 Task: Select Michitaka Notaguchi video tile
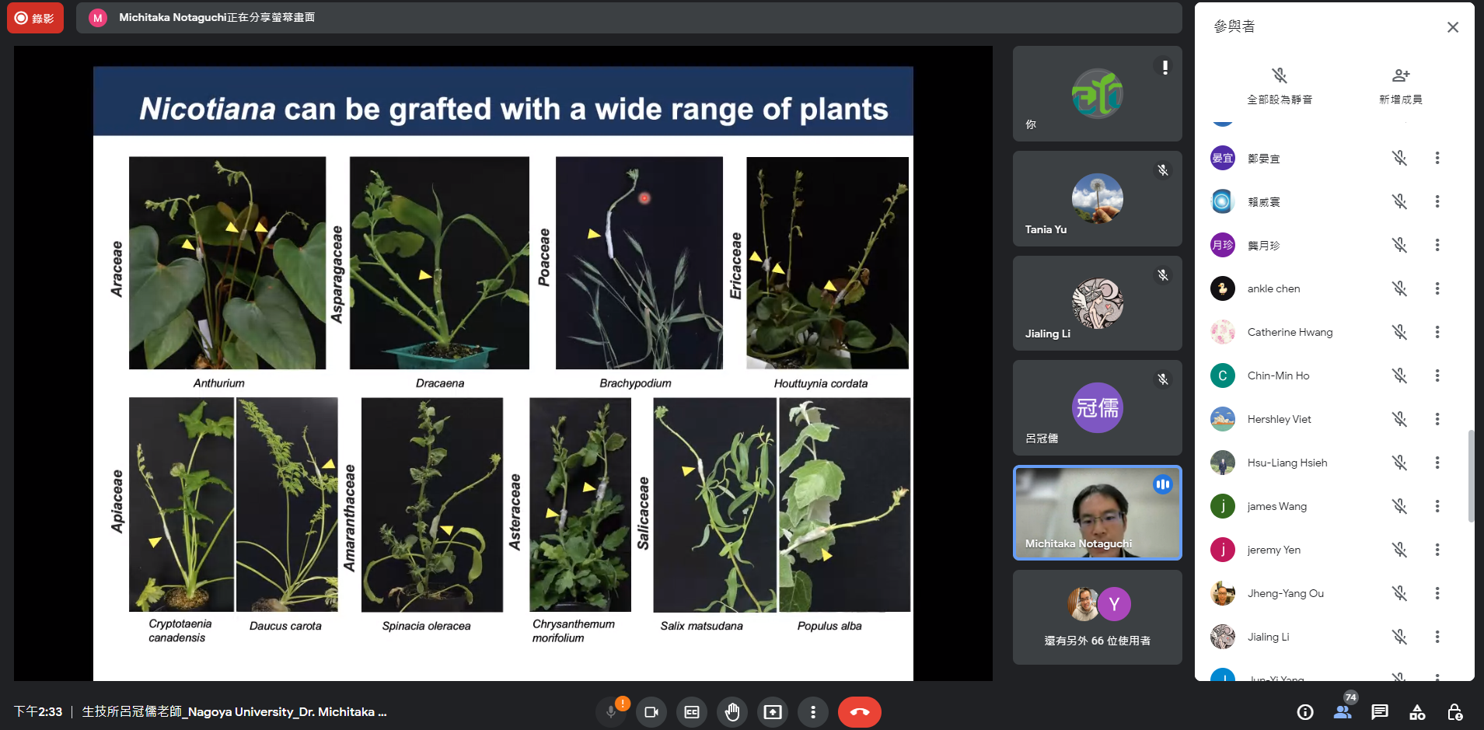[1097, 513]
